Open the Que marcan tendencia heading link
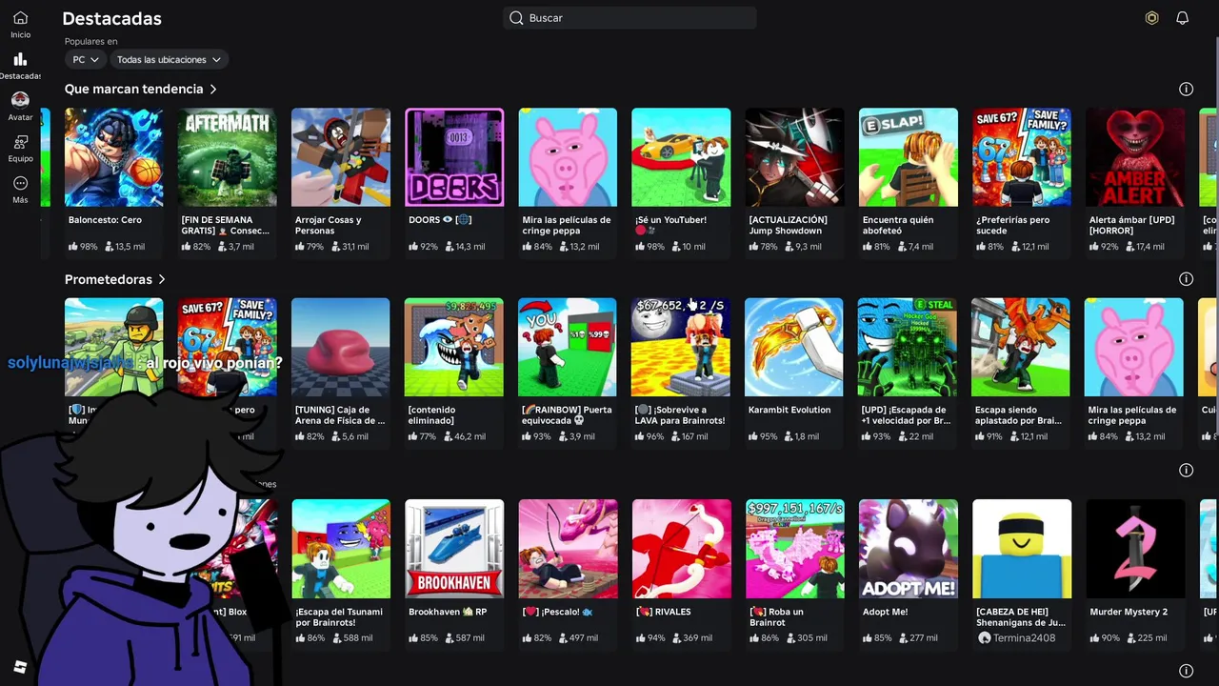This screenshot has width=1219, height=686. [134, 89]
